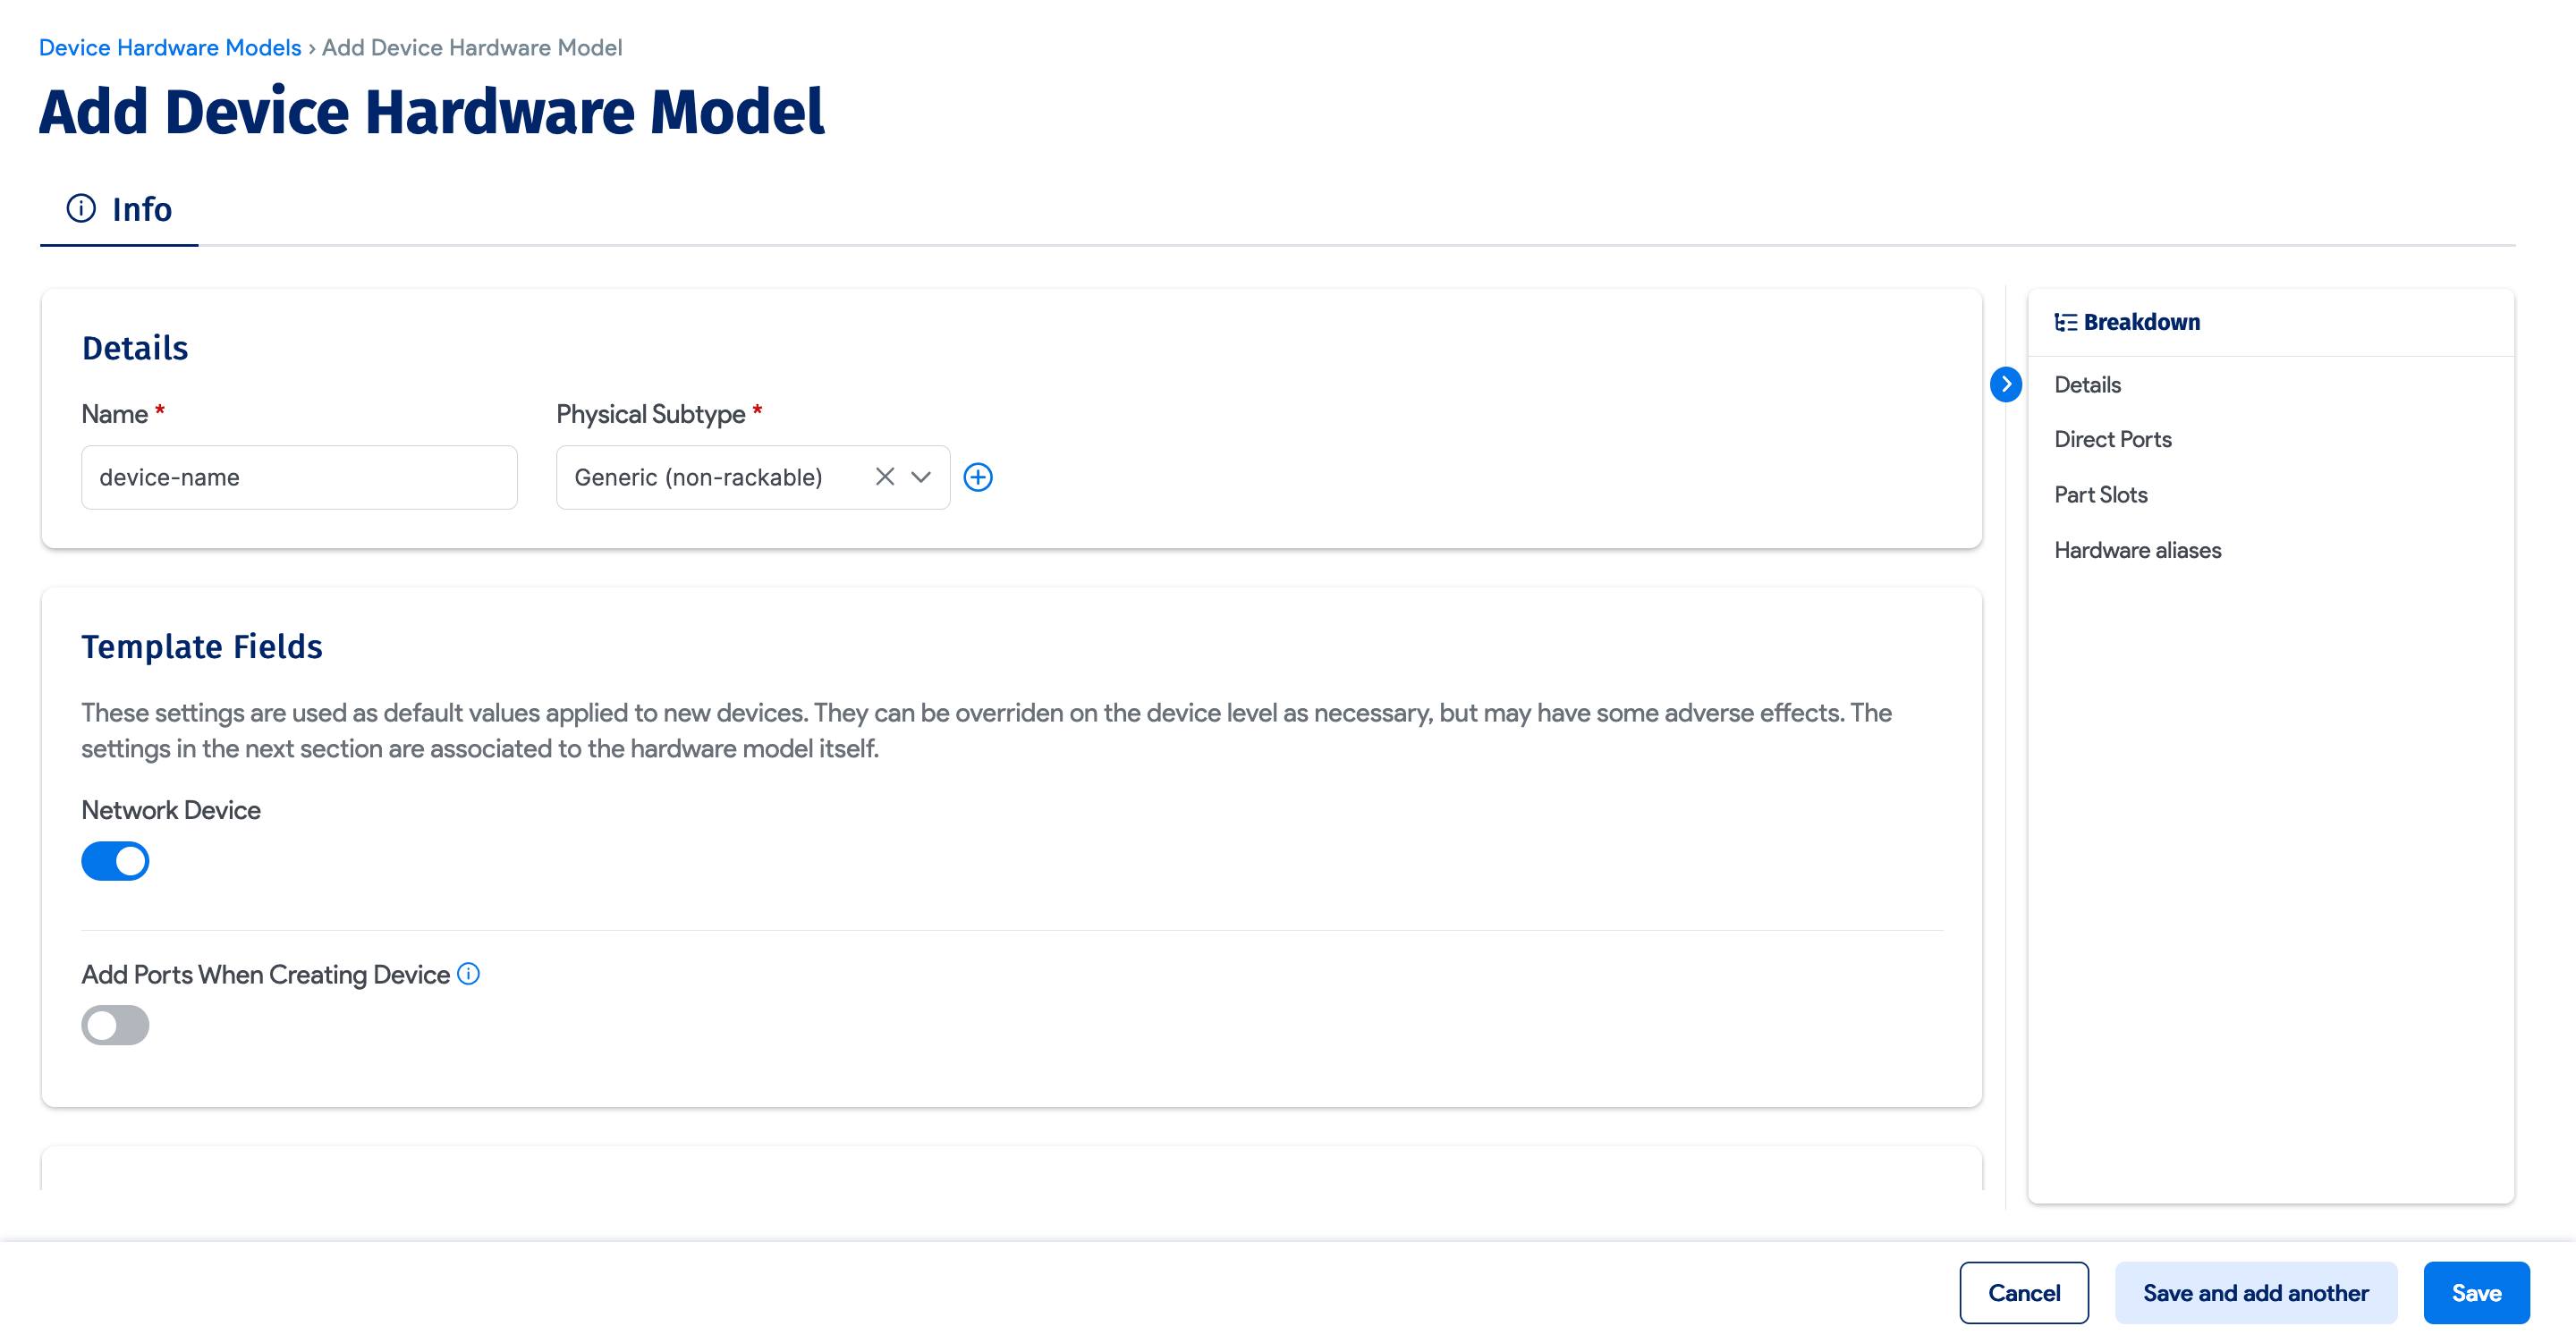Click the Cancel button
The width and height of the screenshot is (2576, 1343).
tap(2025, 1292)
